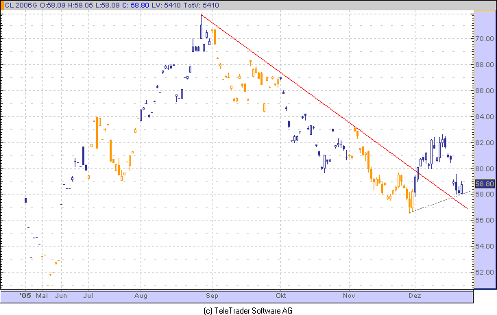This screenshot has height=315, width=497.
Task: Click the 56.00 price axis label
Action: (485, 220)
